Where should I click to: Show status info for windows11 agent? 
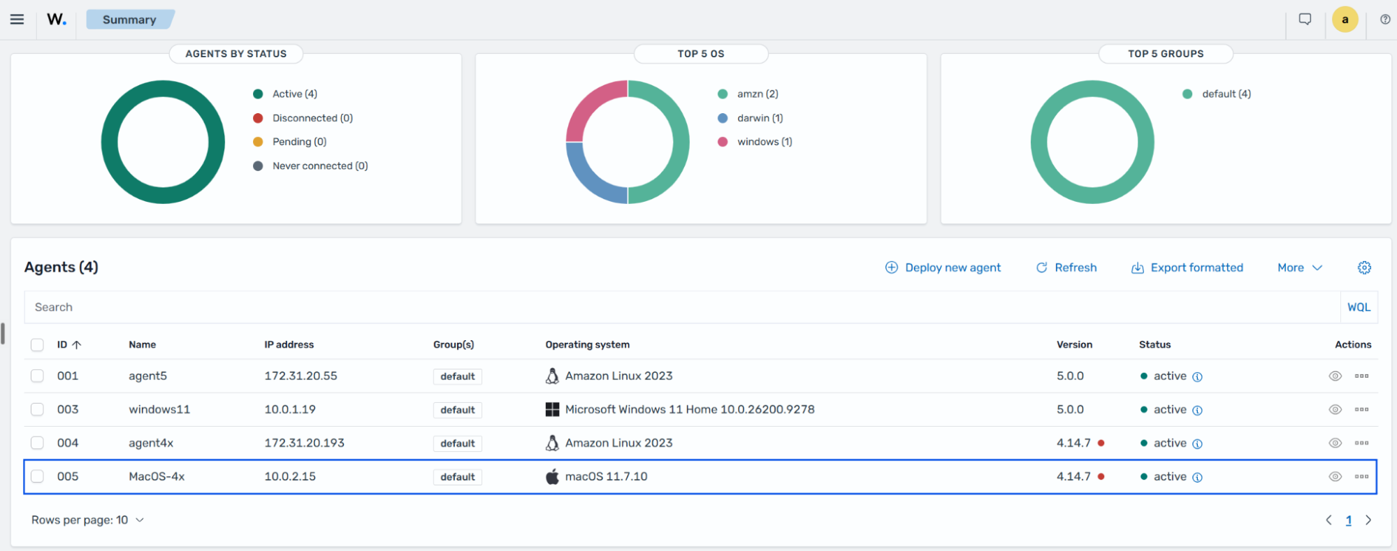pyautogui.click(x=1197, y=410)
